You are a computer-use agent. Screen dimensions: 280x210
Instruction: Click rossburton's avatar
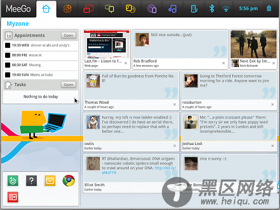191,81
